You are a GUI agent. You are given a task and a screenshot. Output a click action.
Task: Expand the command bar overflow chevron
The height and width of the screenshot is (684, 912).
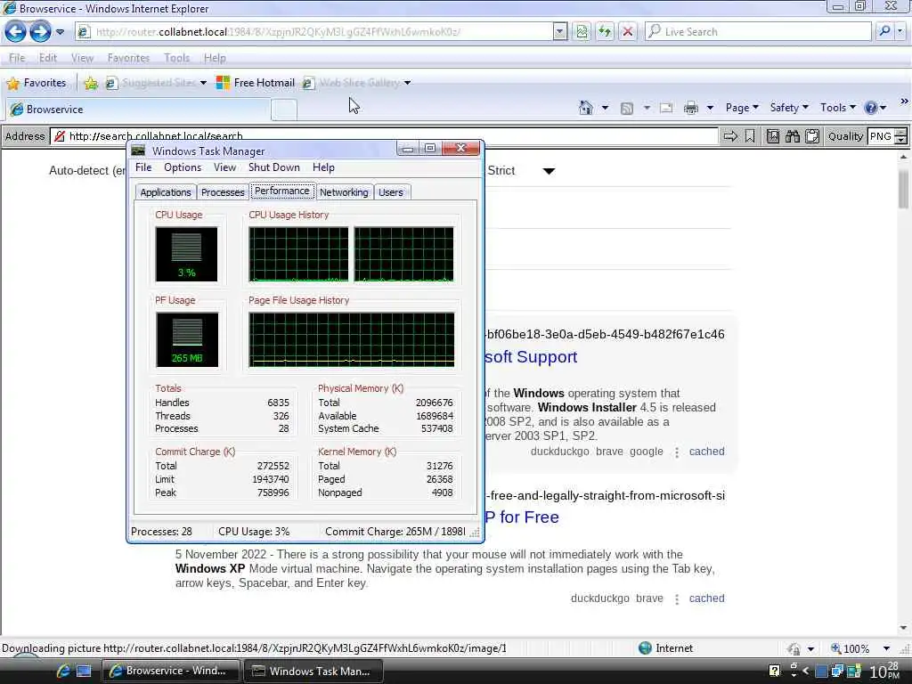pyautogui.click(x=904, y=102)
